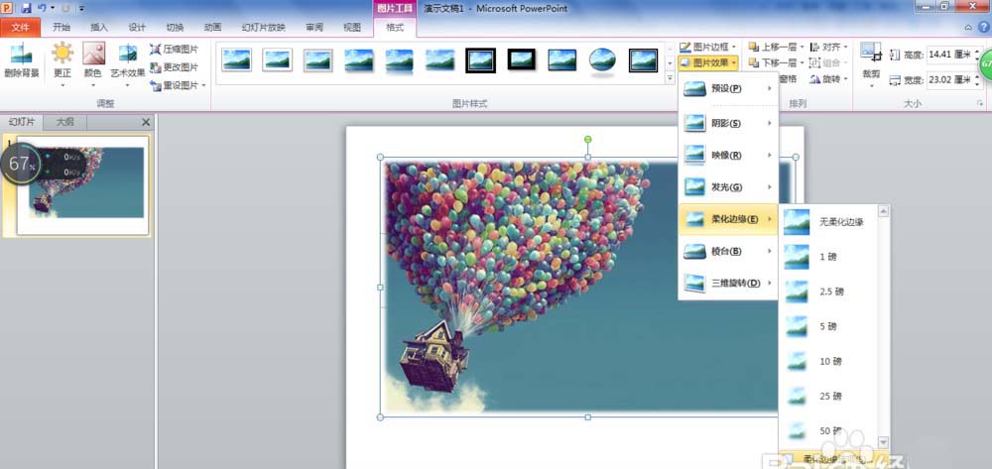Click 重设图片 reset picture

pyautogui.click(x=174, y=84)
